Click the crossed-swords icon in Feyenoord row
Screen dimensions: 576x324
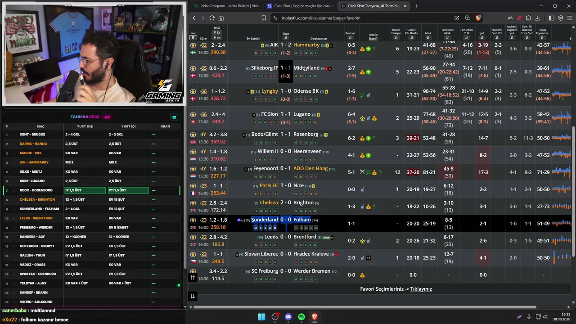pyautogui.click(x=362, y=172)
